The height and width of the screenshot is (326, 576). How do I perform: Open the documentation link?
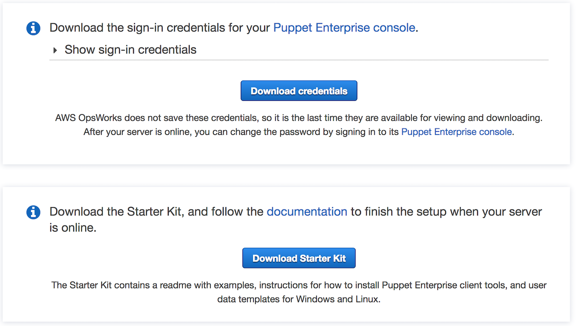coord(306,211)
